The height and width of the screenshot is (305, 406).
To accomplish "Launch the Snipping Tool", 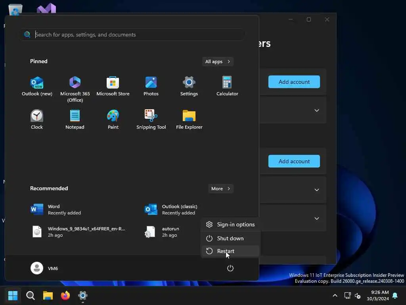I will [x=151, y=120].
